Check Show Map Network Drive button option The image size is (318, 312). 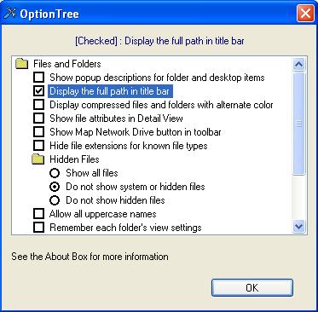[x=38, y=132]
